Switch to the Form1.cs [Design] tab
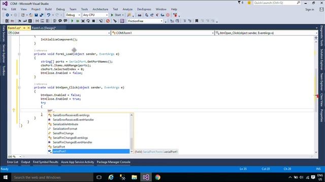Screen dimensions: 325x182 point(44,28)
